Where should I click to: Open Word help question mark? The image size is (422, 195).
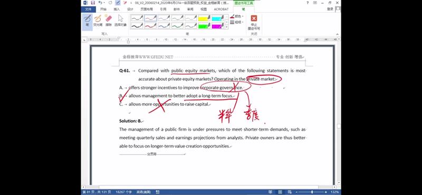tap(308, 3)
